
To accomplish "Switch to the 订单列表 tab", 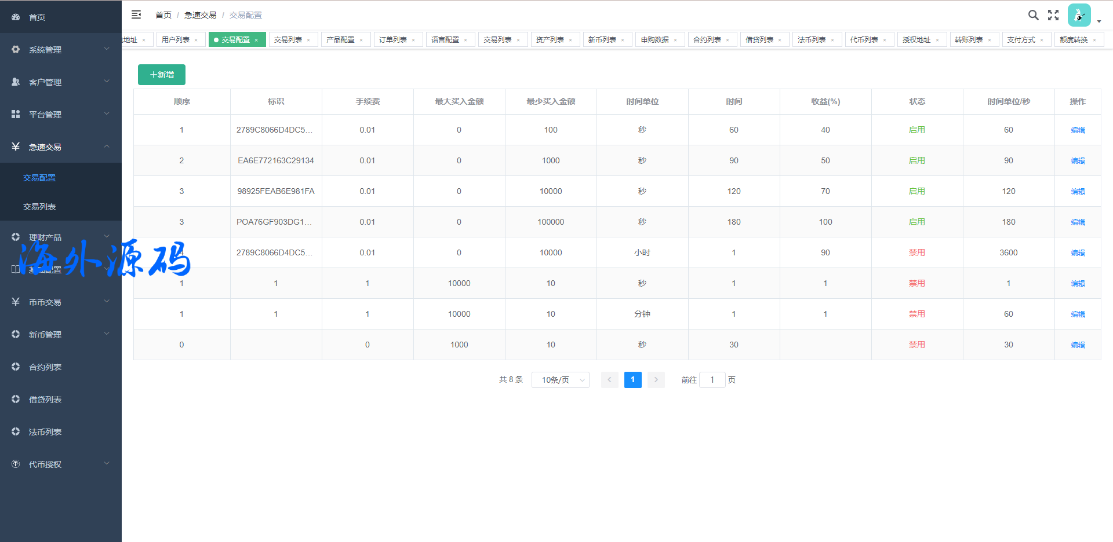I will [x=393, y=40].
